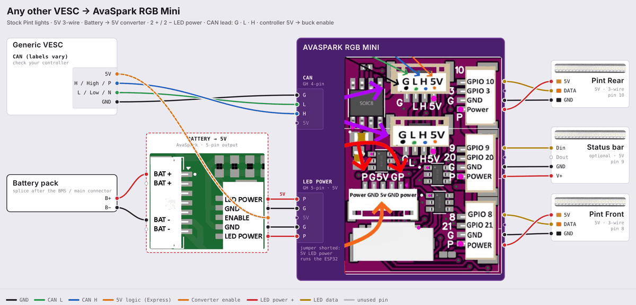Click the GPIO 20 label on the board
Screen dimensions: 636x305
480,157
